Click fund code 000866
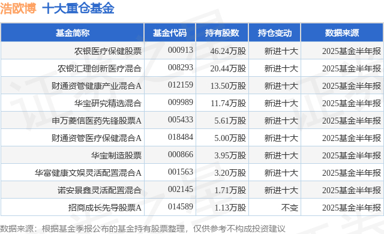This screenshot has width=384, height=234. [181, 154]
